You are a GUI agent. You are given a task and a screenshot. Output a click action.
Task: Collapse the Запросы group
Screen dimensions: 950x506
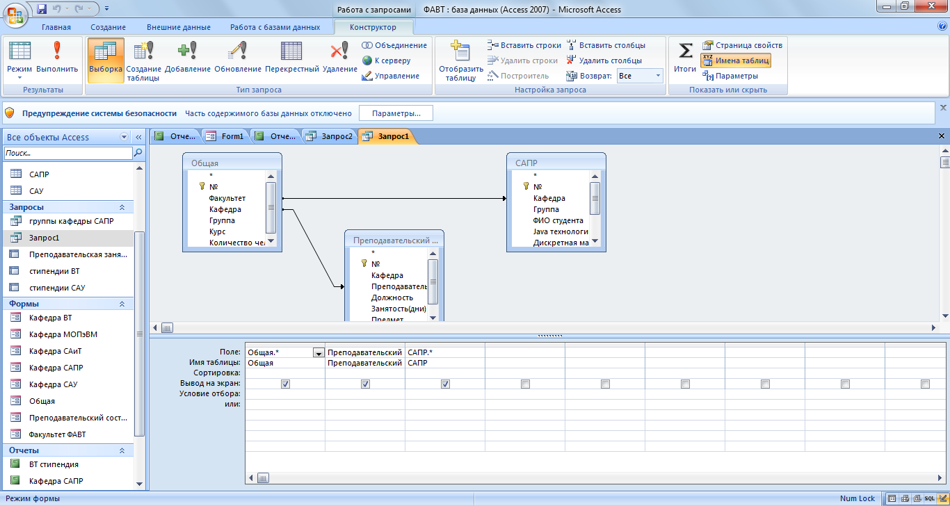pos(122,207)
